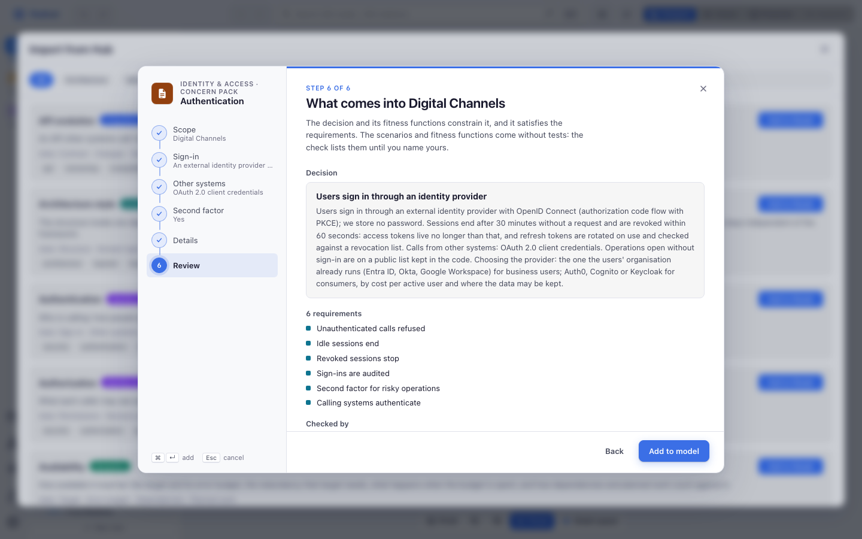Image resolution: width=862 pixels, height=539 pixels.
Task: Click the Add to model button
Action: (674, 451)
